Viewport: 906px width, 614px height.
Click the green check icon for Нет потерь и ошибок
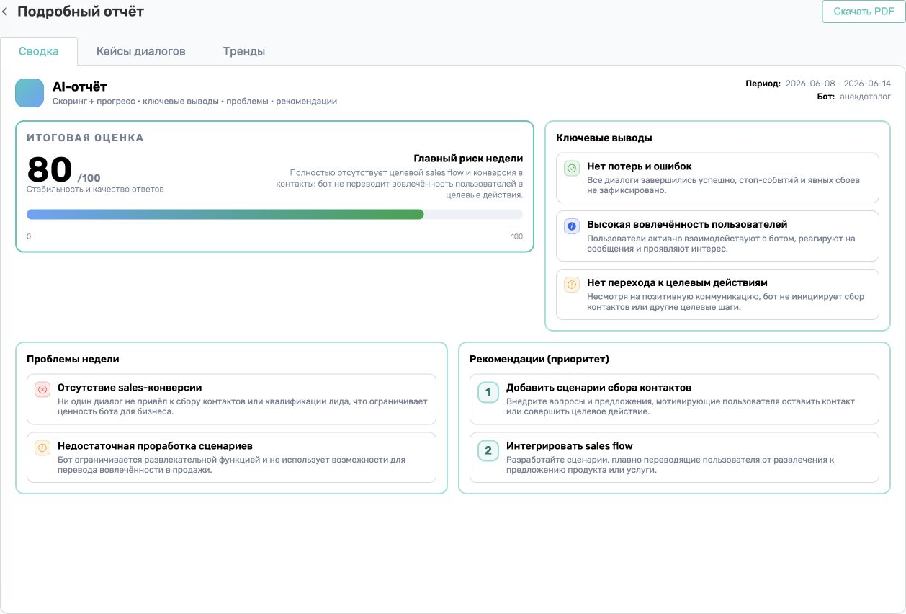(572, 168)
